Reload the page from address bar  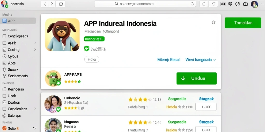click(192, 4)
